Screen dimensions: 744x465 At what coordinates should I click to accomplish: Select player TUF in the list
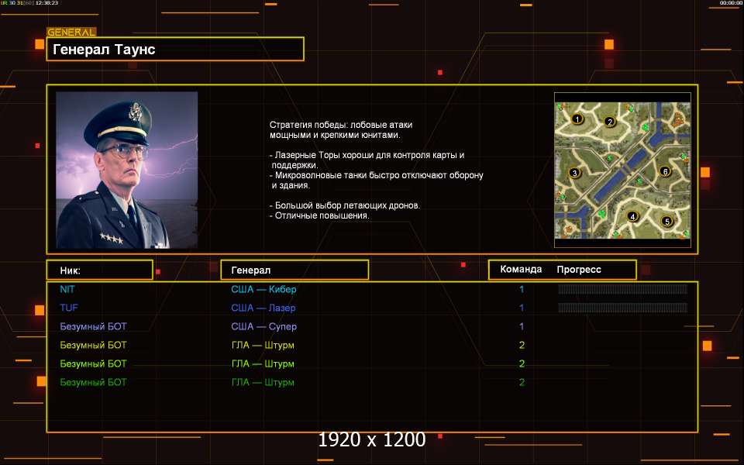(69, 308)
